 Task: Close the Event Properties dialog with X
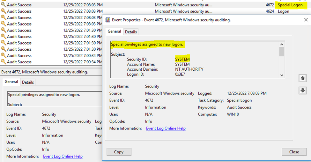tap(306, 20)
